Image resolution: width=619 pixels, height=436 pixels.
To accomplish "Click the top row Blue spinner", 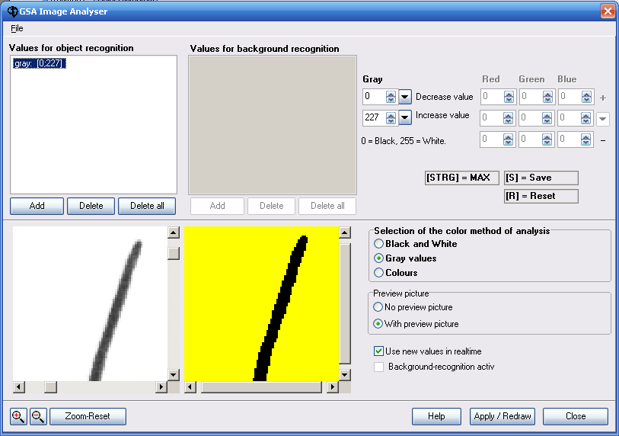I will (586, 97).
